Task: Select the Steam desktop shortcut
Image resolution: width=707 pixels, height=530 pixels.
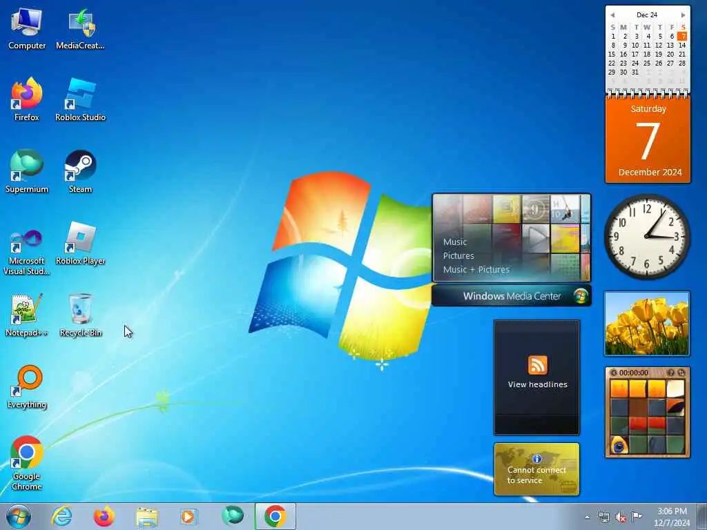Action: pos(80,172)
